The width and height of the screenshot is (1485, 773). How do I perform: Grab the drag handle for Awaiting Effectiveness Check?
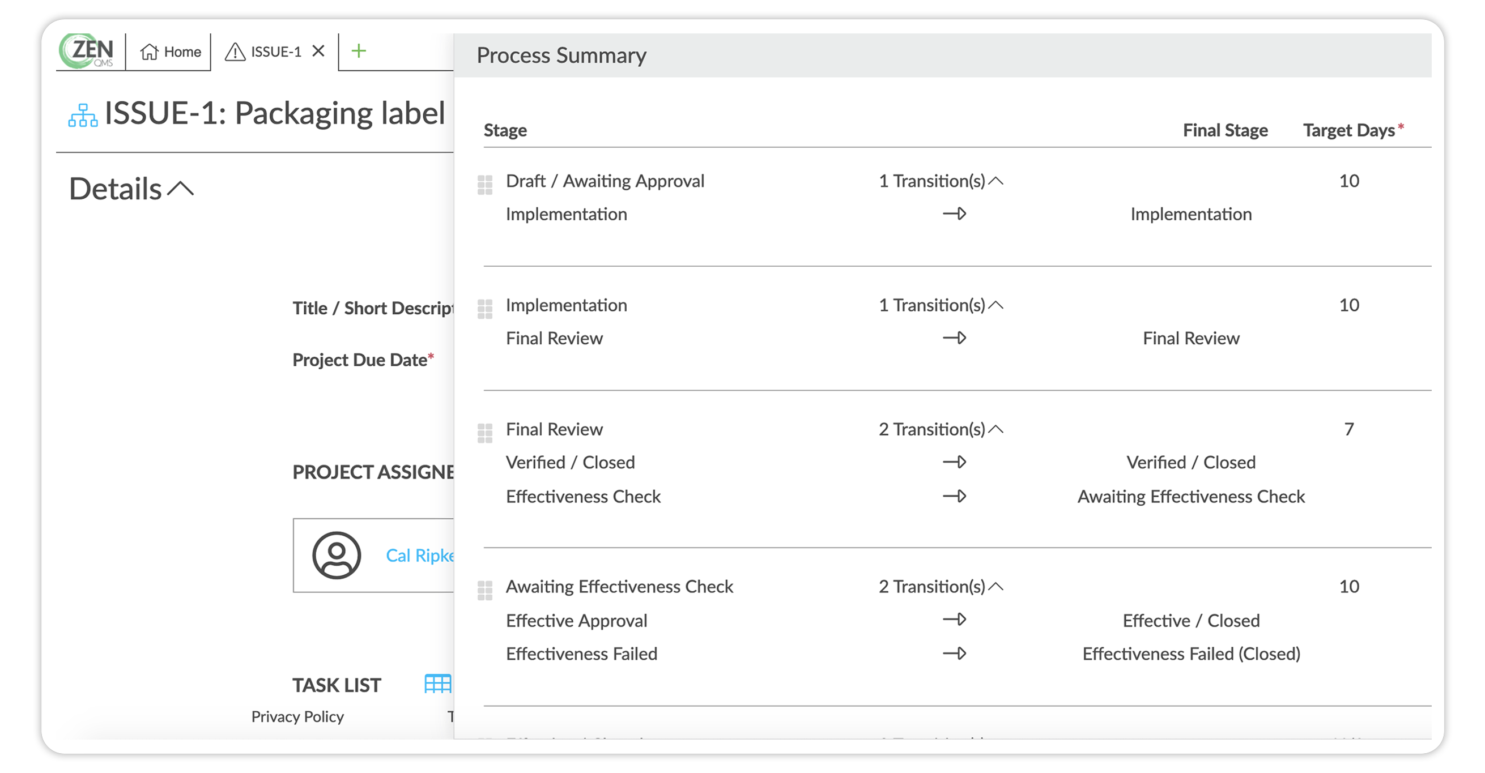click(486, 591)
